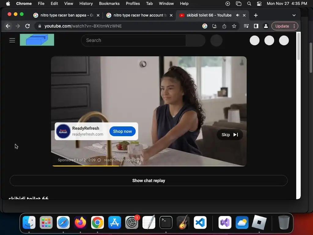Open the History menu
The width and height of the screenshot is (313, 235).
pyautogui.click(x=86, y=3)
